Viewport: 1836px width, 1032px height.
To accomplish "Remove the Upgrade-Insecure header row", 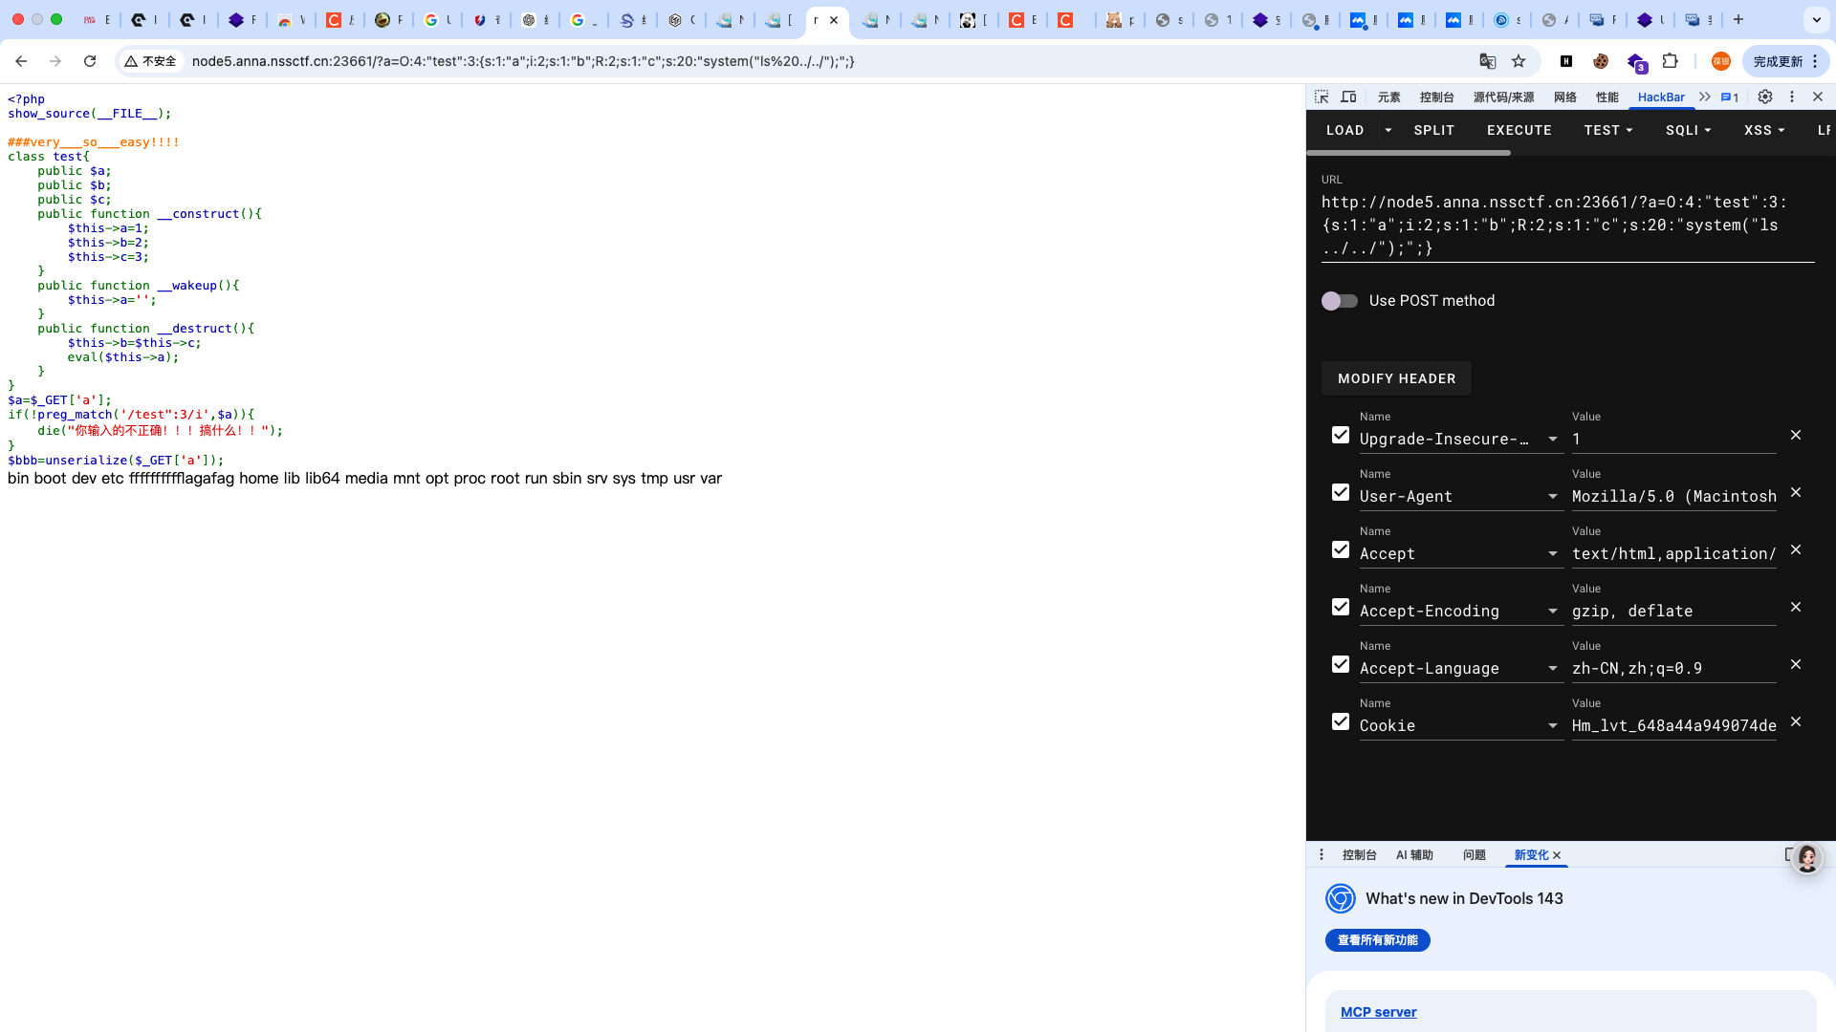I will (1796, 435).
